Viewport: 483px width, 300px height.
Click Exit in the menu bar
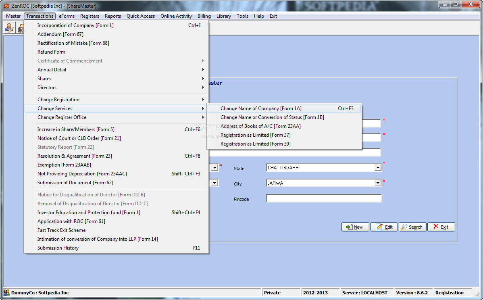pyautogui.click(x=273, y=16)
